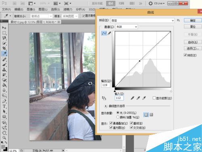Select the Crop tool

[x=4, y=48]
